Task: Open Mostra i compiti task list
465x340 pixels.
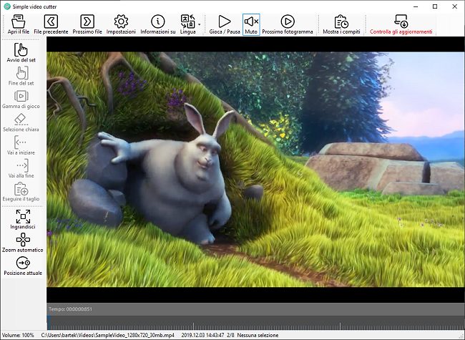Action: tap(341, 24)
